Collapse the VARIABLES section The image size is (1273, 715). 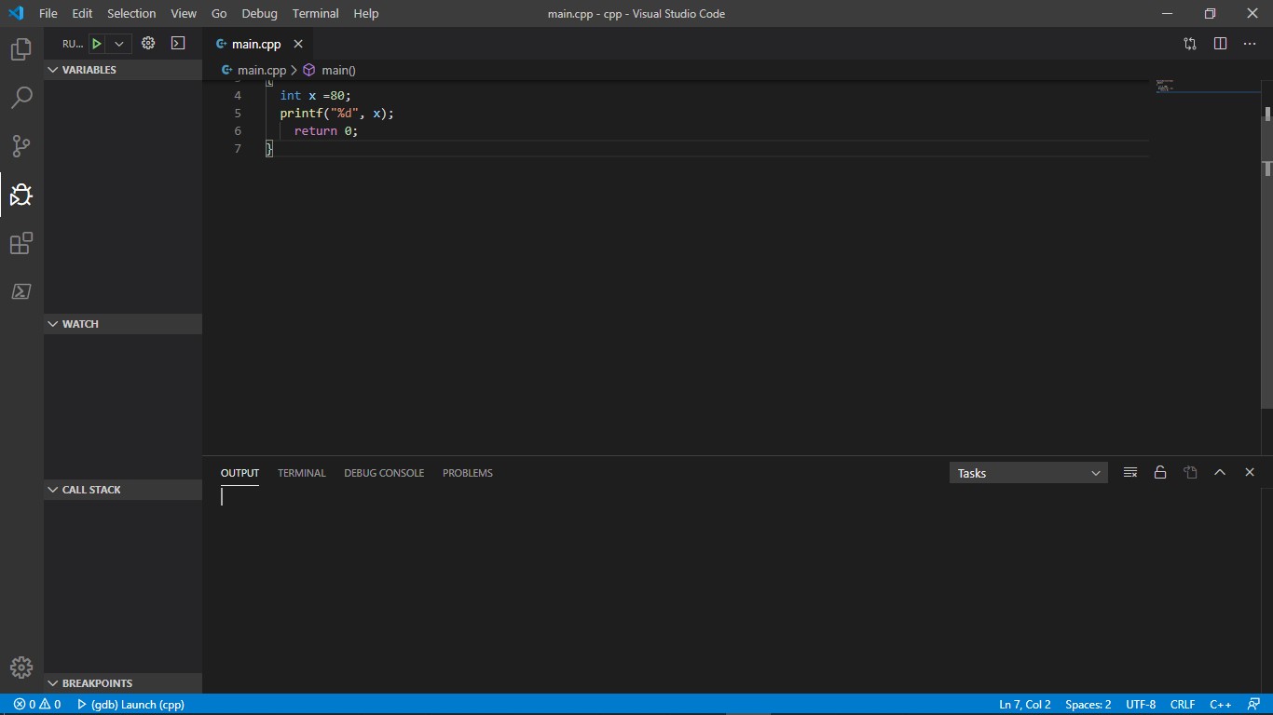point(89,70)
